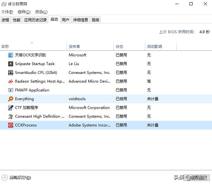
Task: Click FMAPP Application name text
Action: [x=32, y=90]
